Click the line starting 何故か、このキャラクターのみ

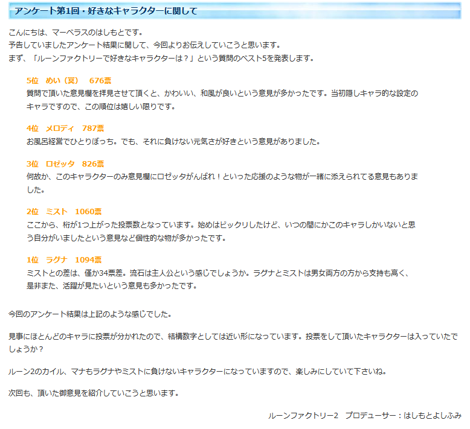click(222, 177)
